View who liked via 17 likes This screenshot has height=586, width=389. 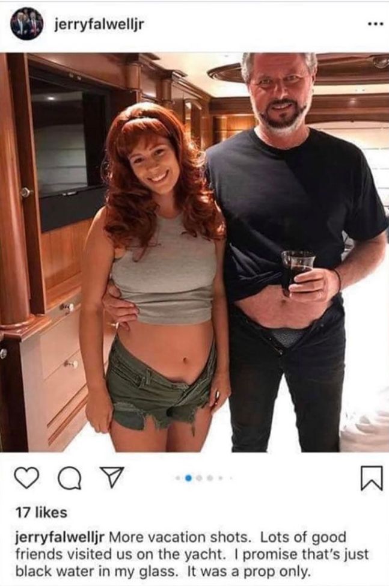(x=41, y=512)
